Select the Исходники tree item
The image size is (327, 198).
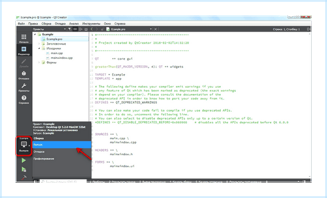(x=53, y=48)
